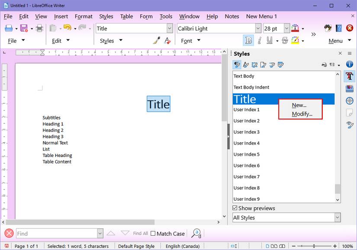Switch to List Styles in the Styles deck
Viewport: 357px width, 250px height.
272,64
